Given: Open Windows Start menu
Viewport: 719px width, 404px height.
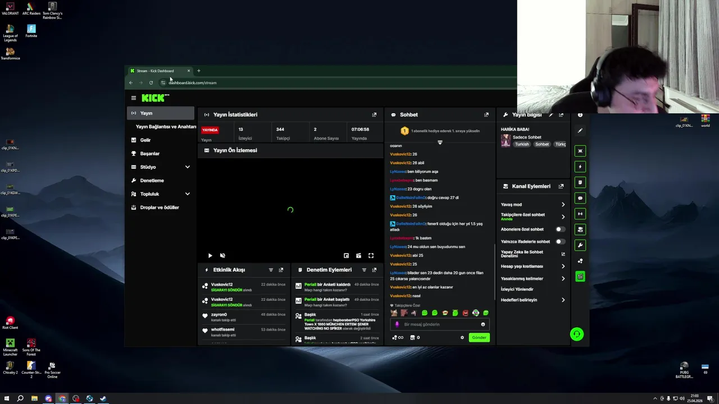Looking at the screenshot, I should coord(6,399).
